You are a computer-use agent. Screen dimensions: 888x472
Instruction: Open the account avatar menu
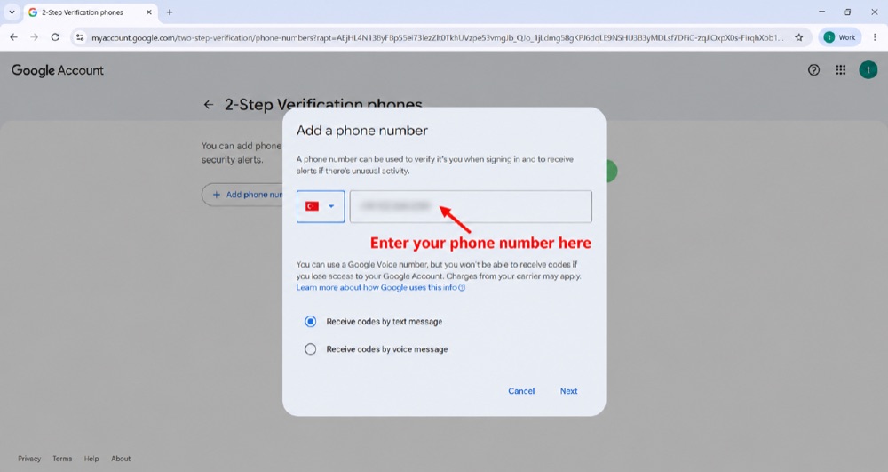point(868,69)
